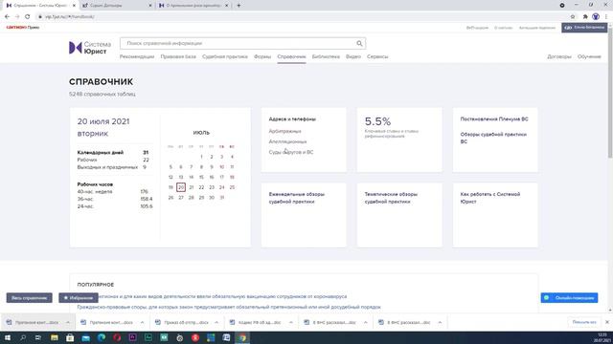The height and width of the screenshot is (344, 613).
Task: Open Суды округов и ВС link
Action: tap(291, 152)
